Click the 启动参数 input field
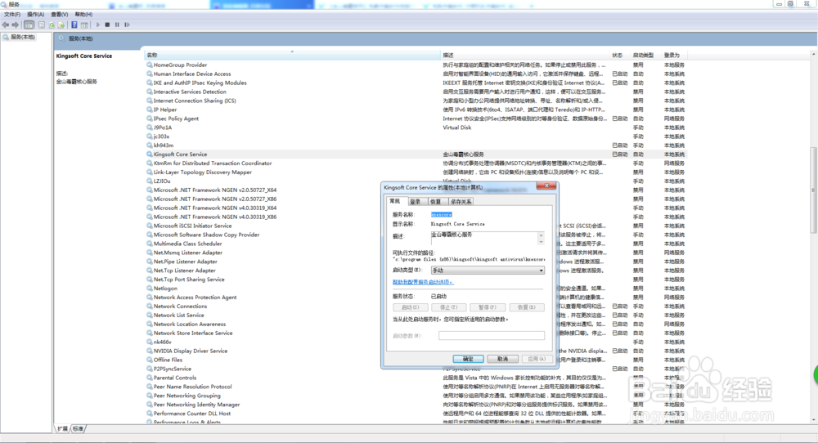The image size is (818, 443). point(492,336)
